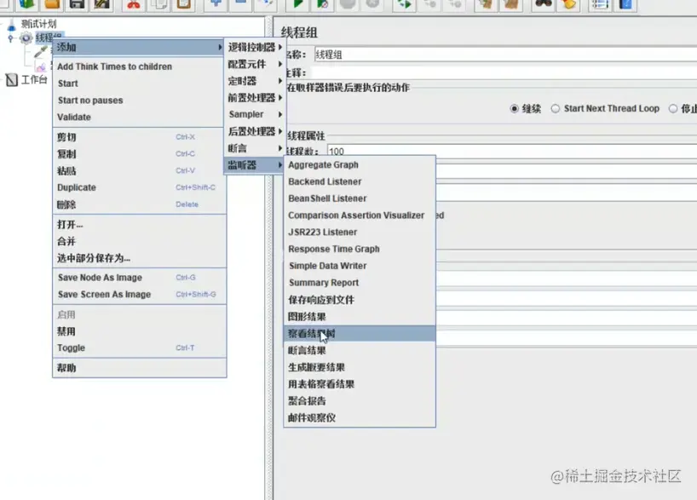The image size is (697, 500).
Task: Choose Simple Data Writer entry
Action: pos(360,266)
